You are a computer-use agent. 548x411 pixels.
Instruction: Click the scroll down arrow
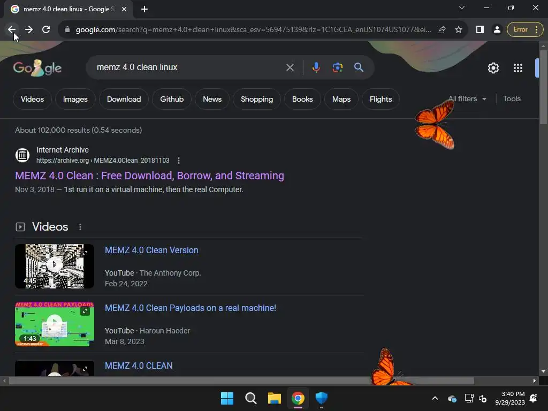point(543,371)
